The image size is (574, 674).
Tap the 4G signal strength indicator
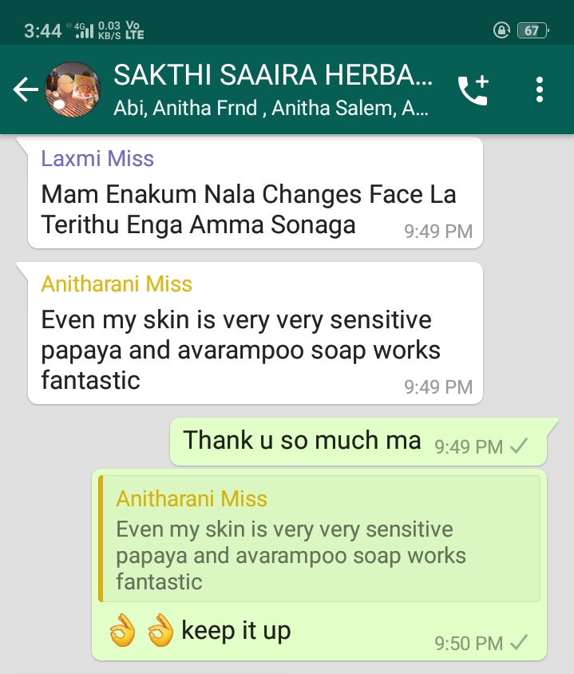[x=83, y=30]
